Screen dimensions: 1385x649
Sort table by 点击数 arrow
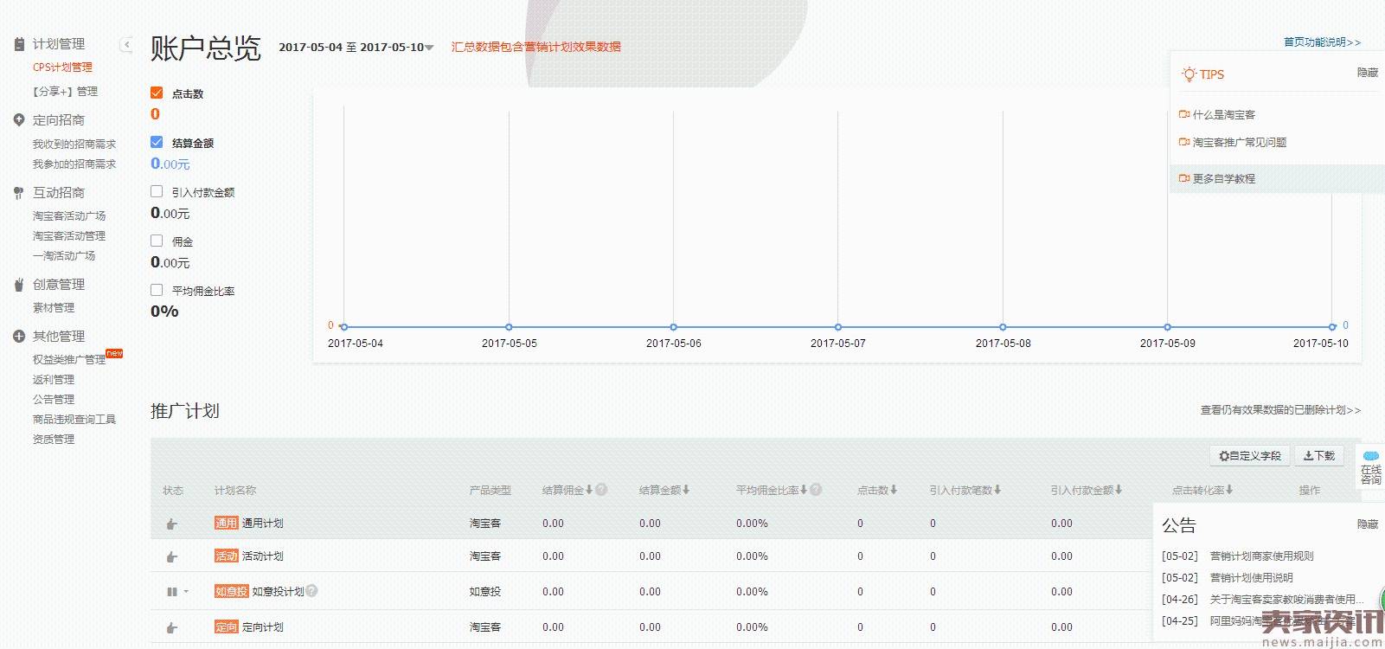click(x=894, y=490)
